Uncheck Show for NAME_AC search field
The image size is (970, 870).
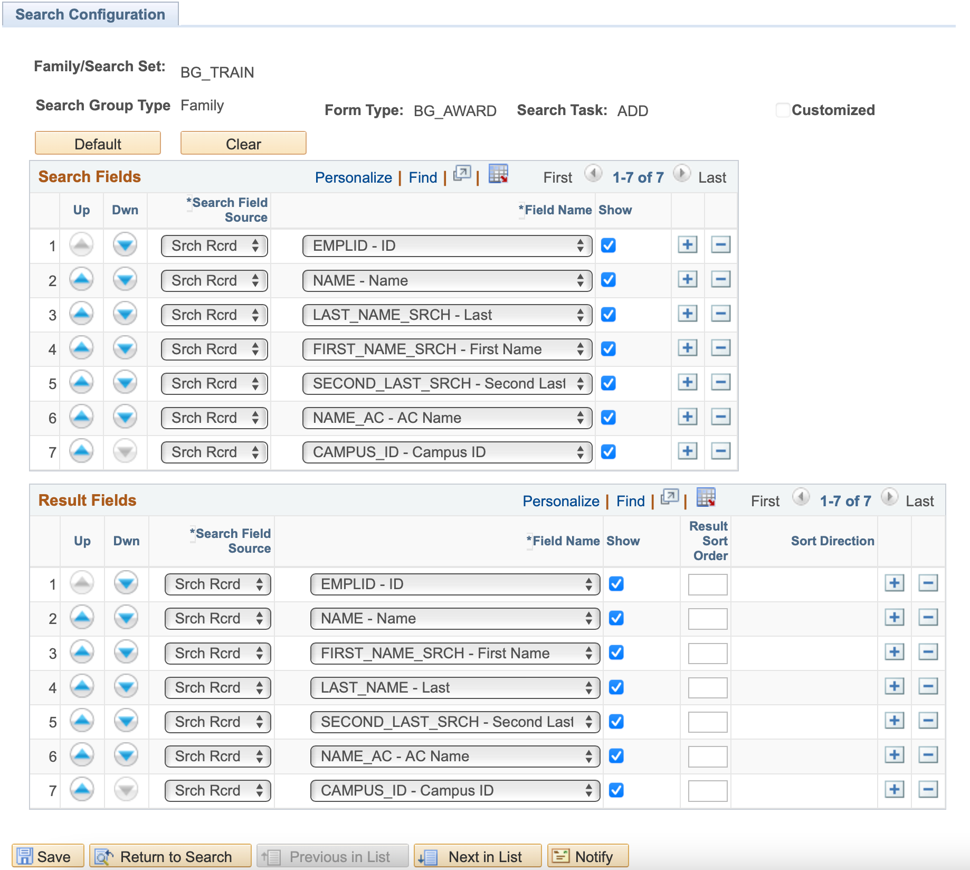click(x=608, y=418)
